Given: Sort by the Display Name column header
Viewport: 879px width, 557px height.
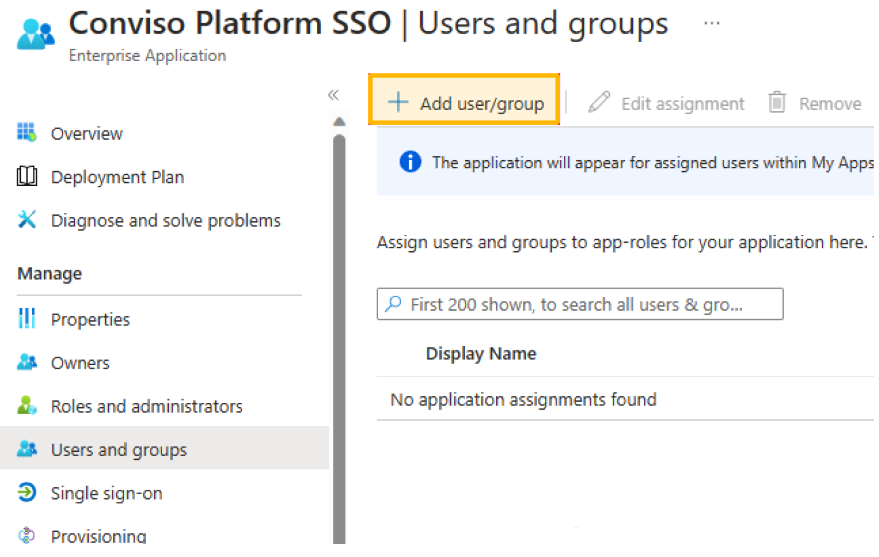Looking at the screenshot, I should [481, 353].
